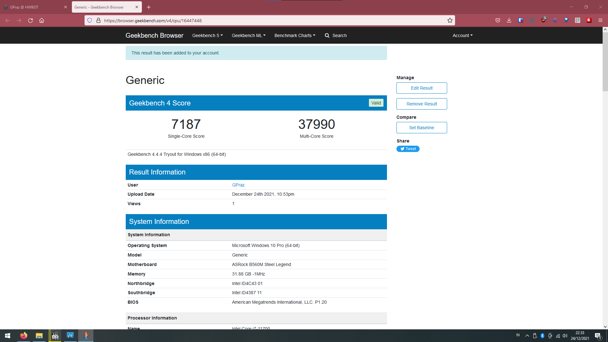
Task: Click the Northbridge value 'Intel ID4C43 01'
Action: (x=247, y=283)
